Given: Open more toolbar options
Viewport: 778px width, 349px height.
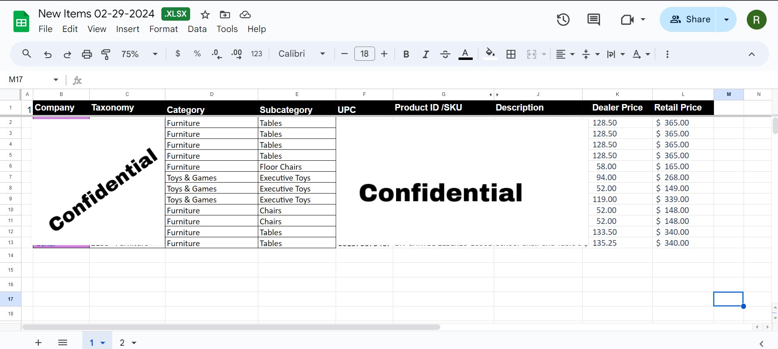Looking at the screenshot, I should 667,54.
